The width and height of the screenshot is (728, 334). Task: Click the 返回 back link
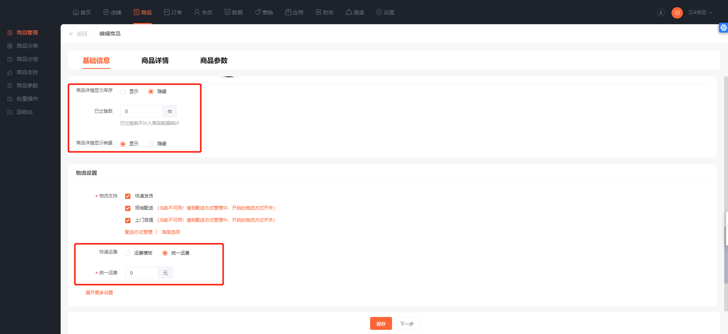point(82,34)
